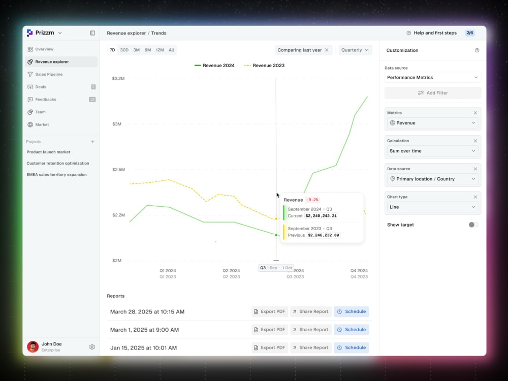The image size is (508, 381).
Task: Select the All time range tab
Action: coord(171,50)
